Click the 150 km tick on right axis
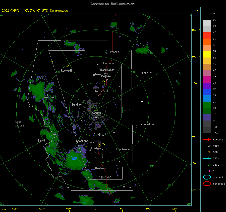This screenshot has width=226, height=212. pos(194,30)
